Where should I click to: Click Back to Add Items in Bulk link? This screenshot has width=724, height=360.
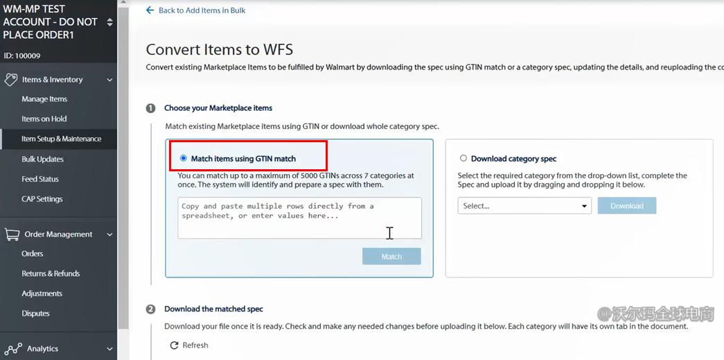[202, 10]
